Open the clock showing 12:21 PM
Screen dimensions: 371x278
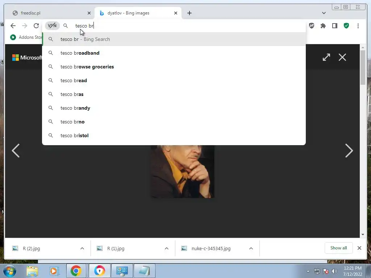click(x=353, y=271)
